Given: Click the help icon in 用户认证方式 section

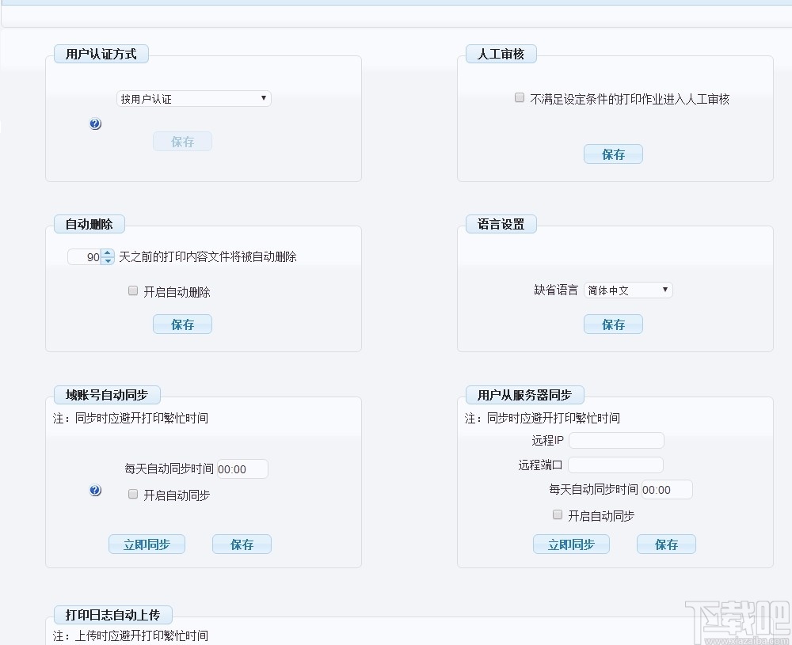Looking at the screenshot, I should click(95, 123).
